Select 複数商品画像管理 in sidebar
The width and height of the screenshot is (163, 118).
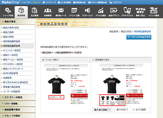coord(11,46)
